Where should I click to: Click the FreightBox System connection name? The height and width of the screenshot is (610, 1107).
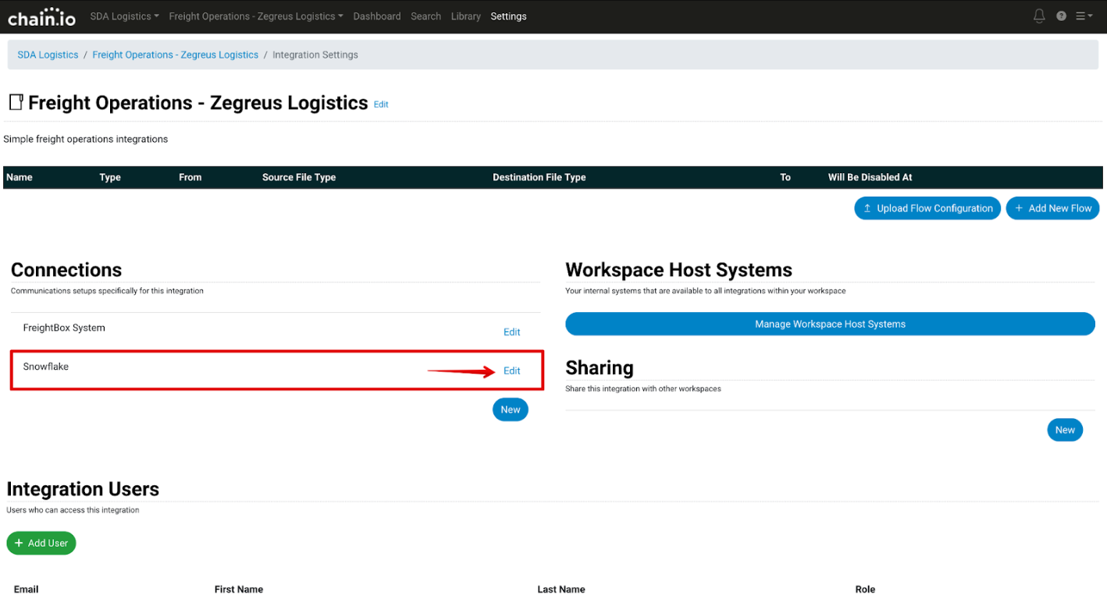point(64,328)
